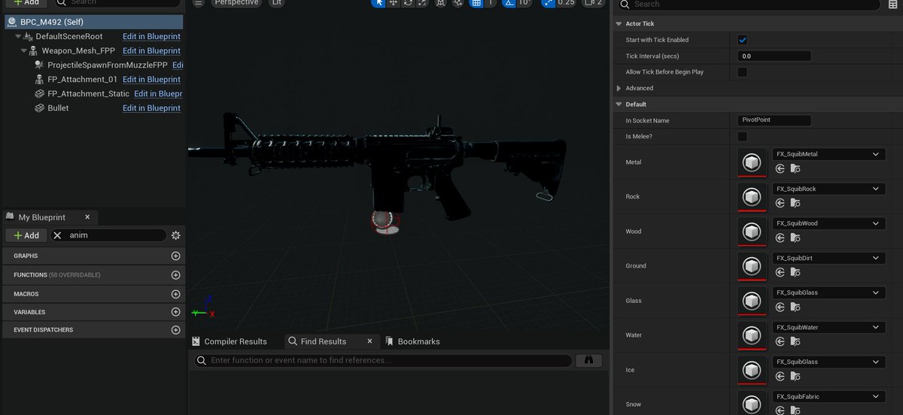Image resolution: width=903 pixels, height=415 pixels.
Task: Toggle viewport rotation snapping
Action: 509,3
